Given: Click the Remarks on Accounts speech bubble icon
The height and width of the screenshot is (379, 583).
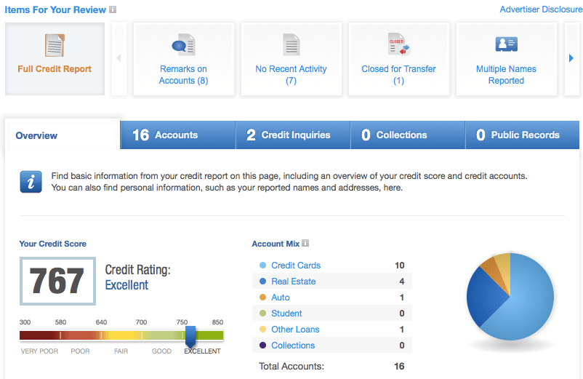Looking at the screenshot, I should tap(183, 45).
